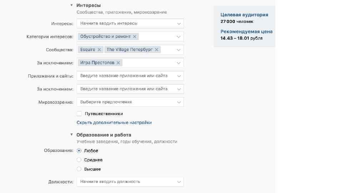Select the Любое education option
The width and height of the screenshot is (343, 193).
coord(79,151)
